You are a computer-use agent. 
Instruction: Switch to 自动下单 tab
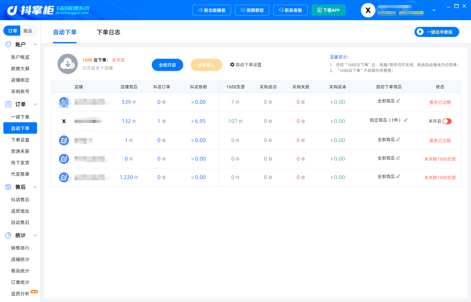click(65, 32)
